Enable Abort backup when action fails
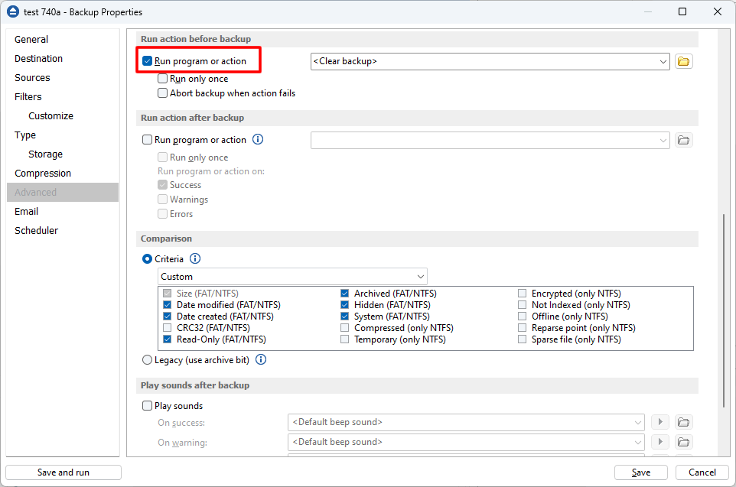 click(x=162, y=93)
